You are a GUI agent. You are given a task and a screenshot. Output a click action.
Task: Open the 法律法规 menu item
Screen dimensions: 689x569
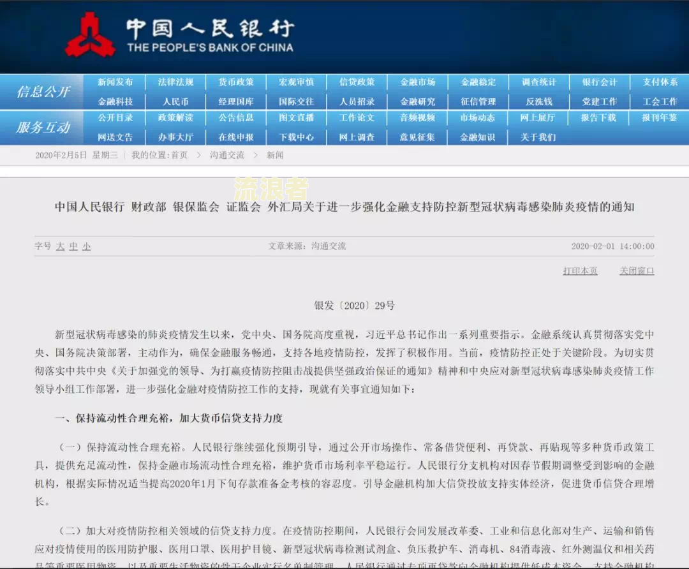point(176,82)
